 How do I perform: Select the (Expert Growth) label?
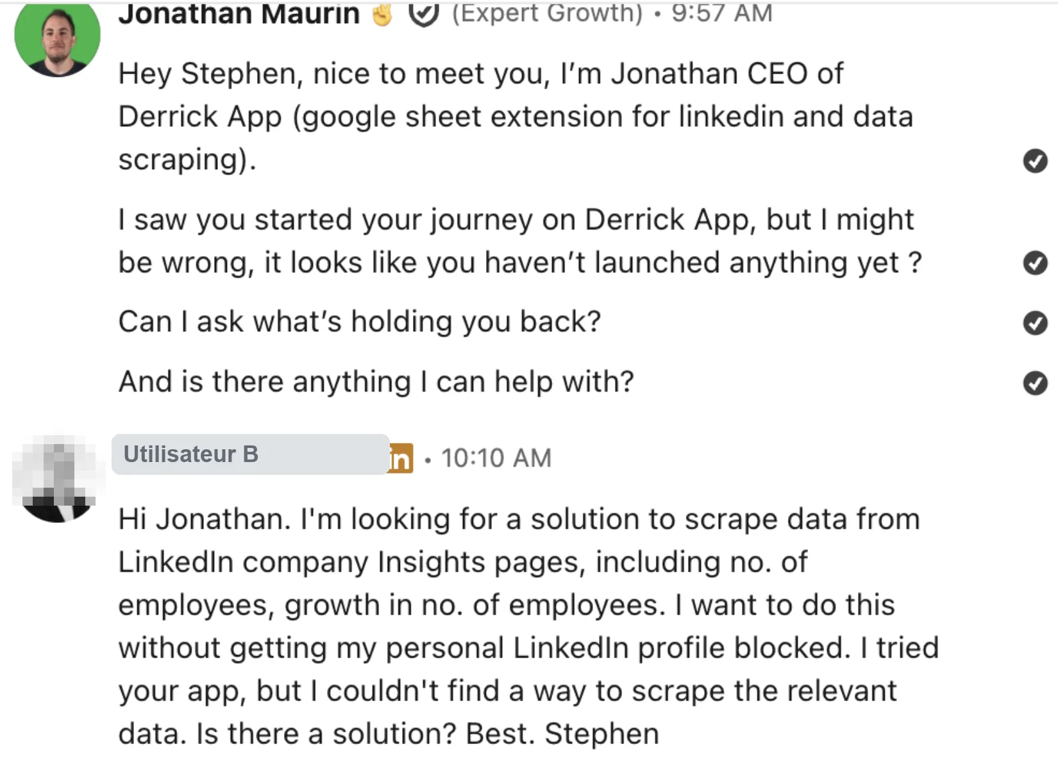coord(547,13)
